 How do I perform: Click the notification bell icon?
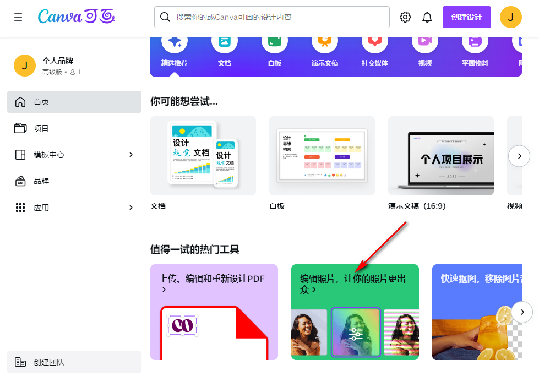coord(427,17)
